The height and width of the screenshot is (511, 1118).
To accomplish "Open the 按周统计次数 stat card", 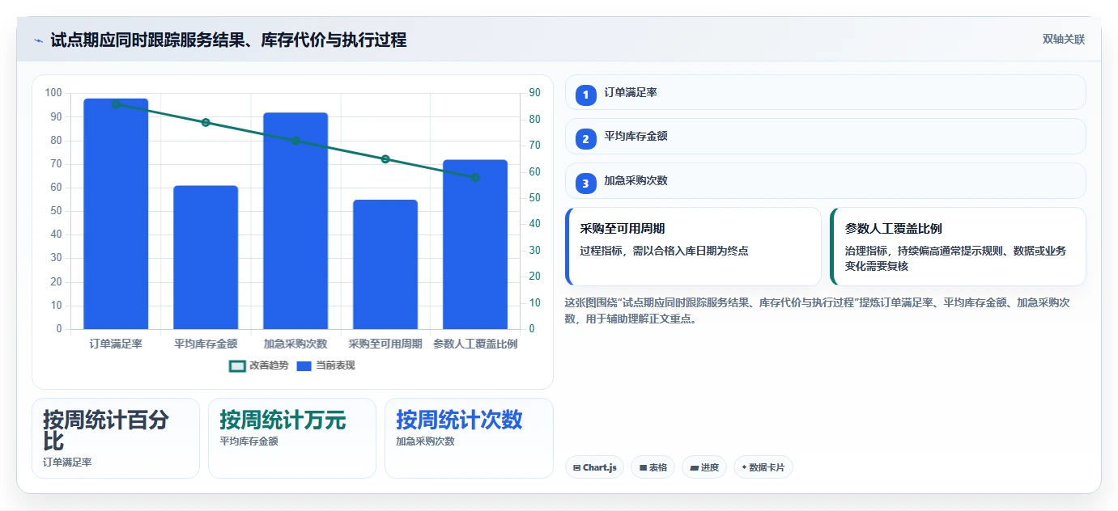I will [469, 438].
